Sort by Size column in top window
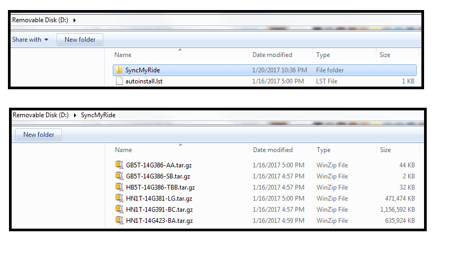The image size is (450, 264). tap(385, 55)
